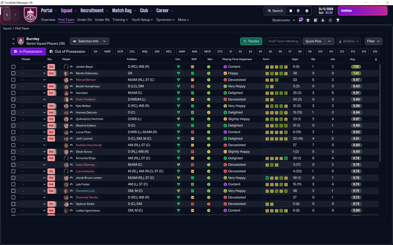The height and width of the screenshot is (245, 393).
Task: Click the Quick Pick button
Action: (x=313, y=41)
